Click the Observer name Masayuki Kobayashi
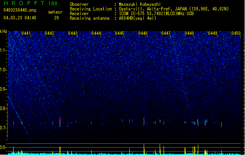Viewport: 245px width, 155px height. click(140, 4)
